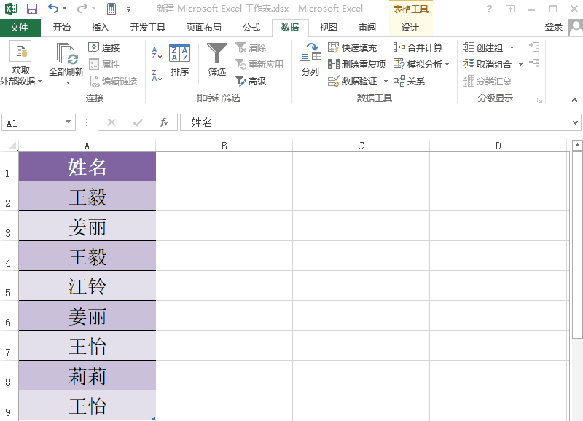Toggle the Filter (筛选) funnel
583x421 pixels.
point(216,60)
